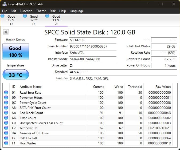Image resolution: width=180 pixels, height=150 pixels.
Task: Click the Unexpected Power Loss Count status orb
Action: 6,123
